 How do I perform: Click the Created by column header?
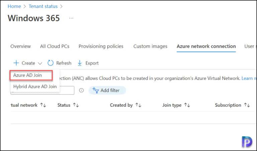click(121, 105)
